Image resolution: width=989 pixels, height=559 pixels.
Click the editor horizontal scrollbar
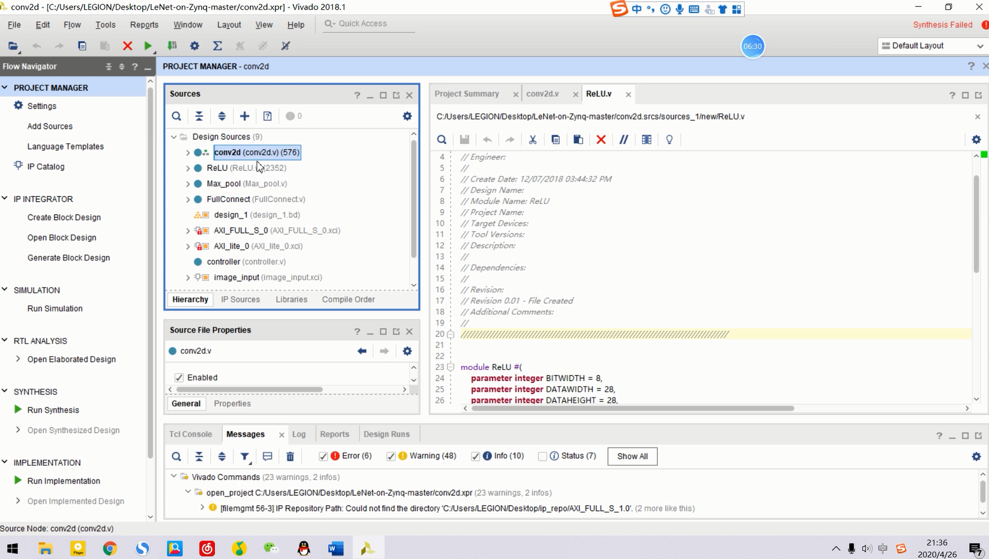tap(632, 408)
